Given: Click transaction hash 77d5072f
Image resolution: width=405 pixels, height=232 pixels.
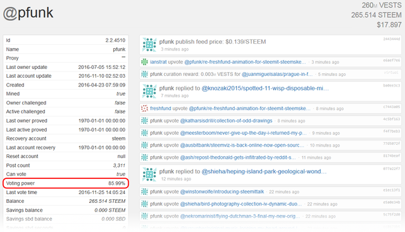Looking at the screenshot, I should coord(391,143).
